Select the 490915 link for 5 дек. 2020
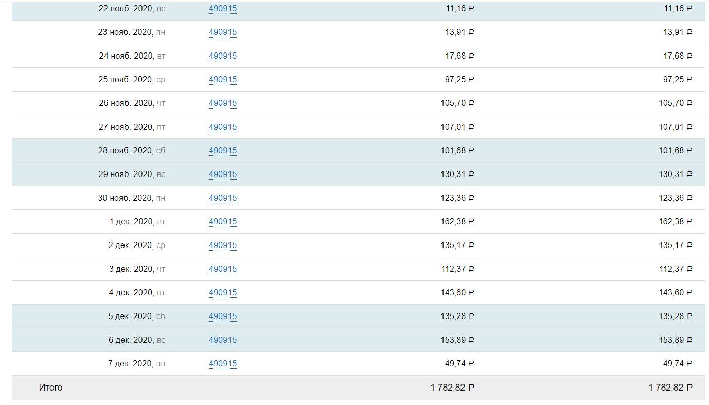The width and height of the screenshot is (709, 405). [223, 316]
